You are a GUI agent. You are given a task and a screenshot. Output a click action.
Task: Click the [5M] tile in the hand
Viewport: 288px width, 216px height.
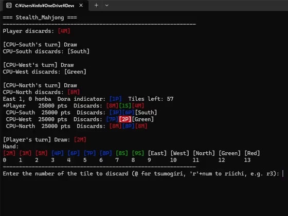pos(42,153)
